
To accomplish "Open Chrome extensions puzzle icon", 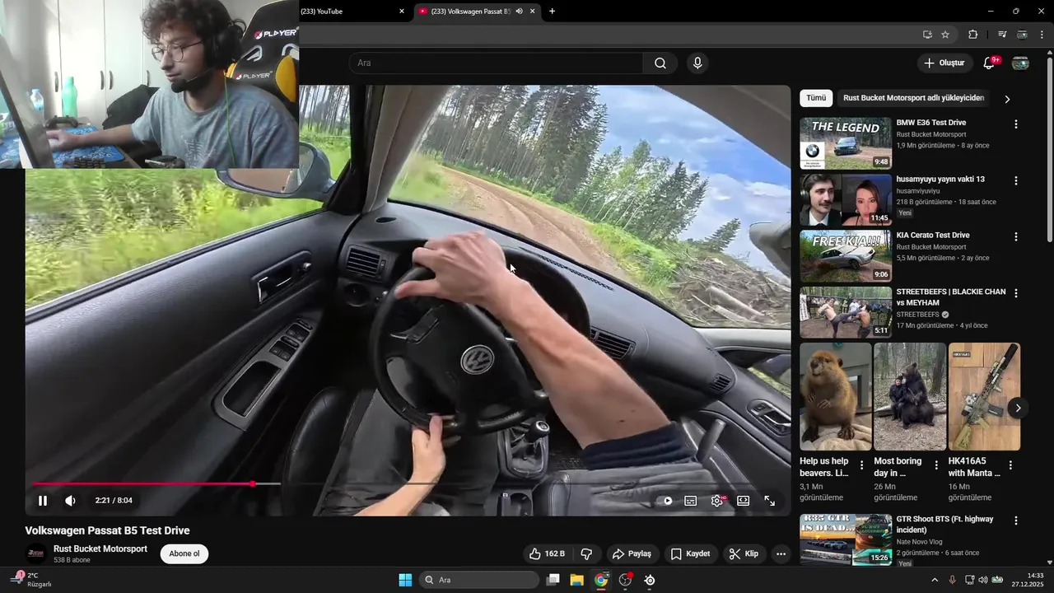I will tap(973, 35).
